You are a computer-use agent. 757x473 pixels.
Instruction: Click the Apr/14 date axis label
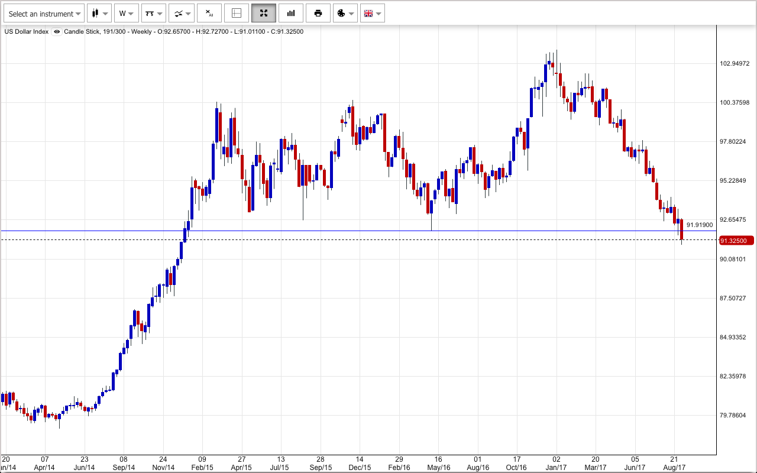(45, 468)
